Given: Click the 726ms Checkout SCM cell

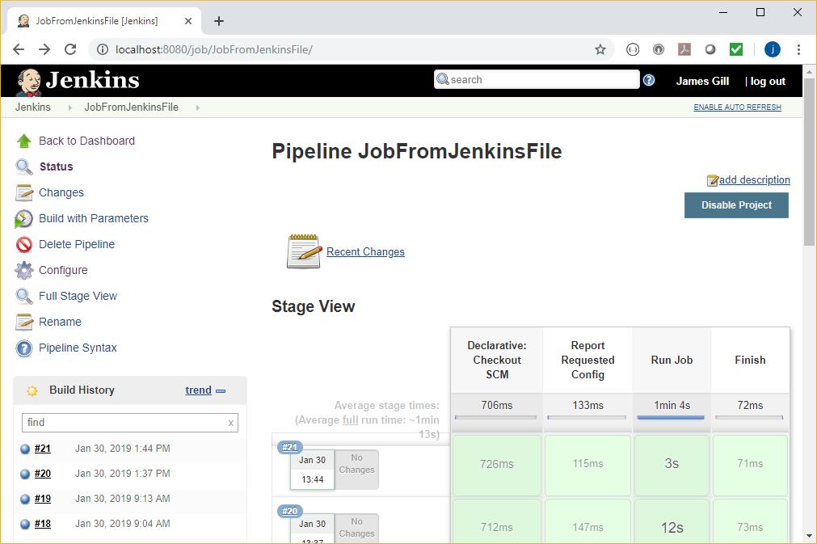Looking at the screenshot, I should (x=496, y=465).
